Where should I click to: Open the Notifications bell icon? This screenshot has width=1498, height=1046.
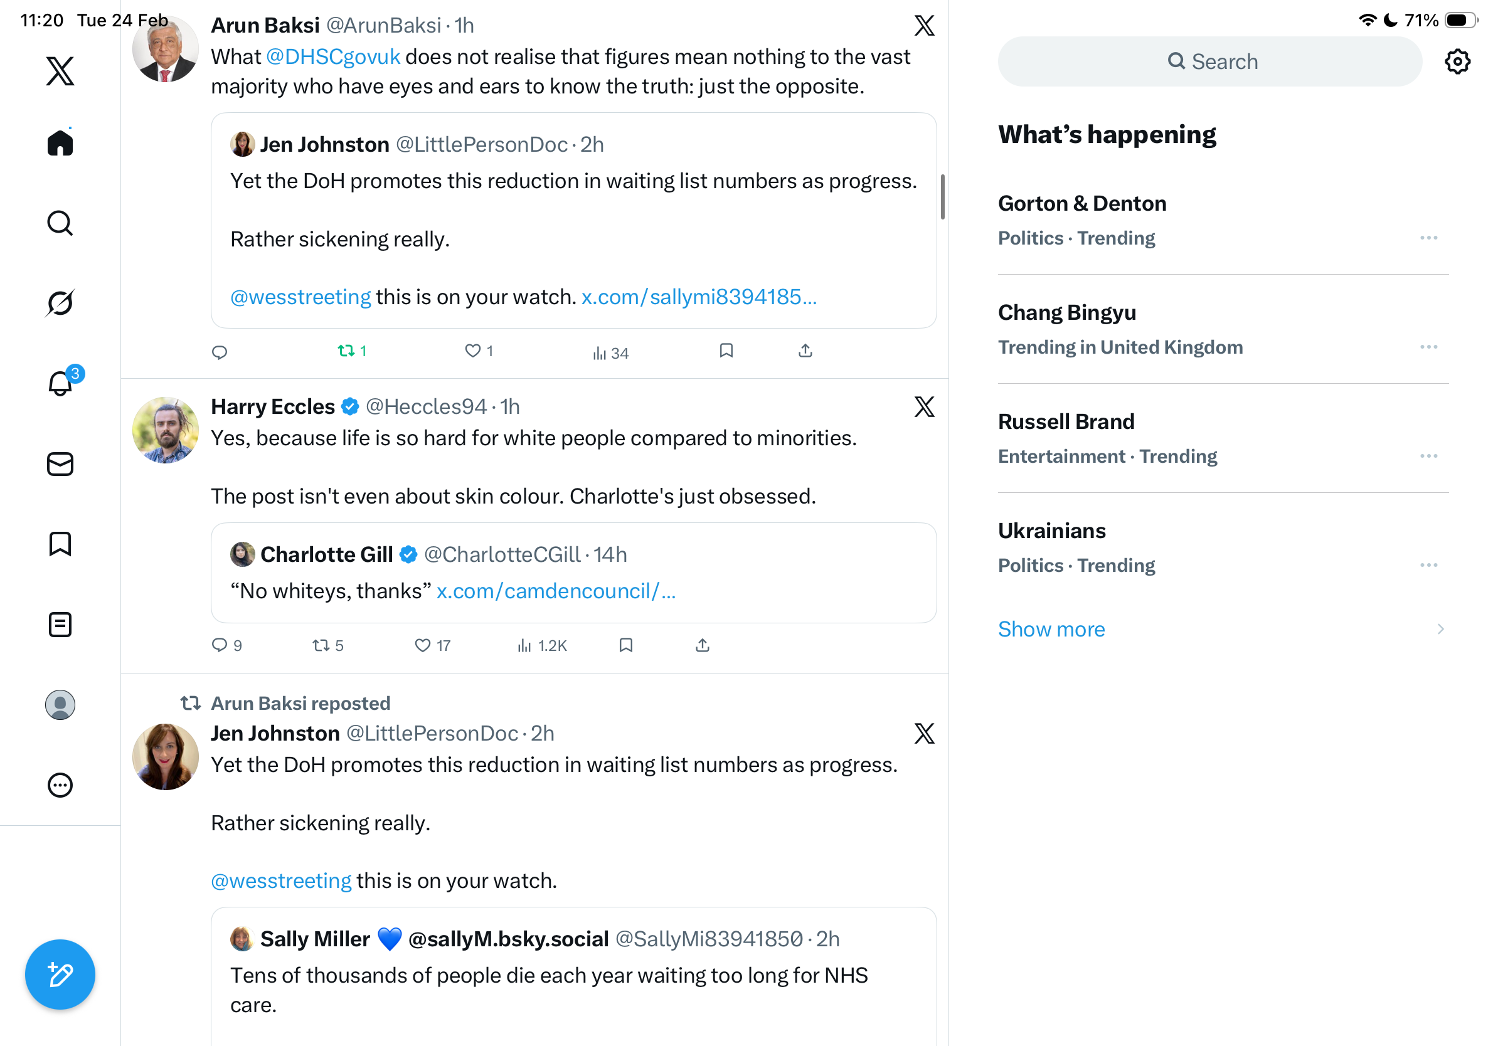tap(60, 383)
